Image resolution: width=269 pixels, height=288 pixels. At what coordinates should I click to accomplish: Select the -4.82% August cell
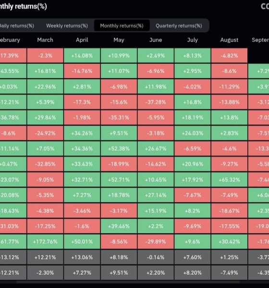click(229, 56)
